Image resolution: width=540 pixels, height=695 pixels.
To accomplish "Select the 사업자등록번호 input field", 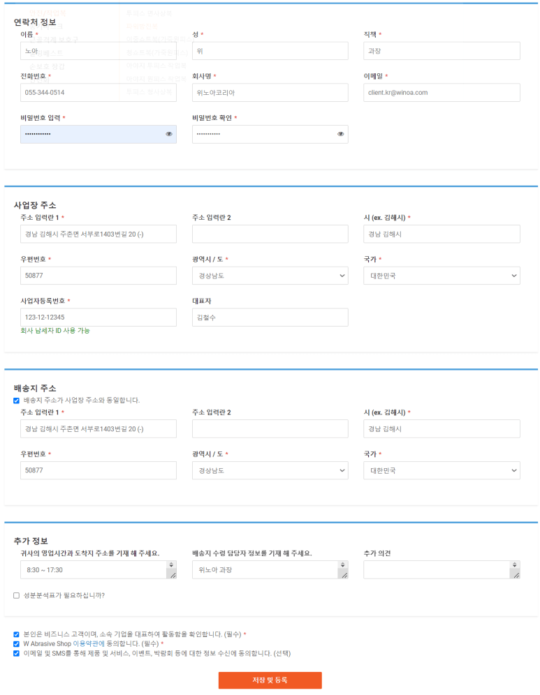I will (98, 317).
